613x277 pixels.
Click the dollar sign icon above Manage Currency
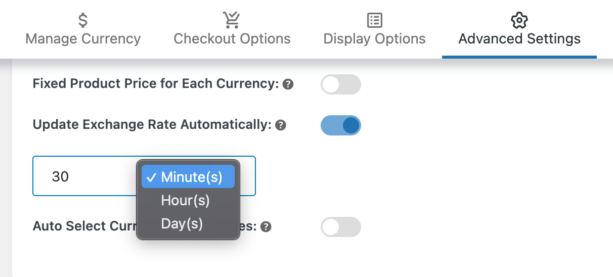pyautogui.click(x=83, y=20)
